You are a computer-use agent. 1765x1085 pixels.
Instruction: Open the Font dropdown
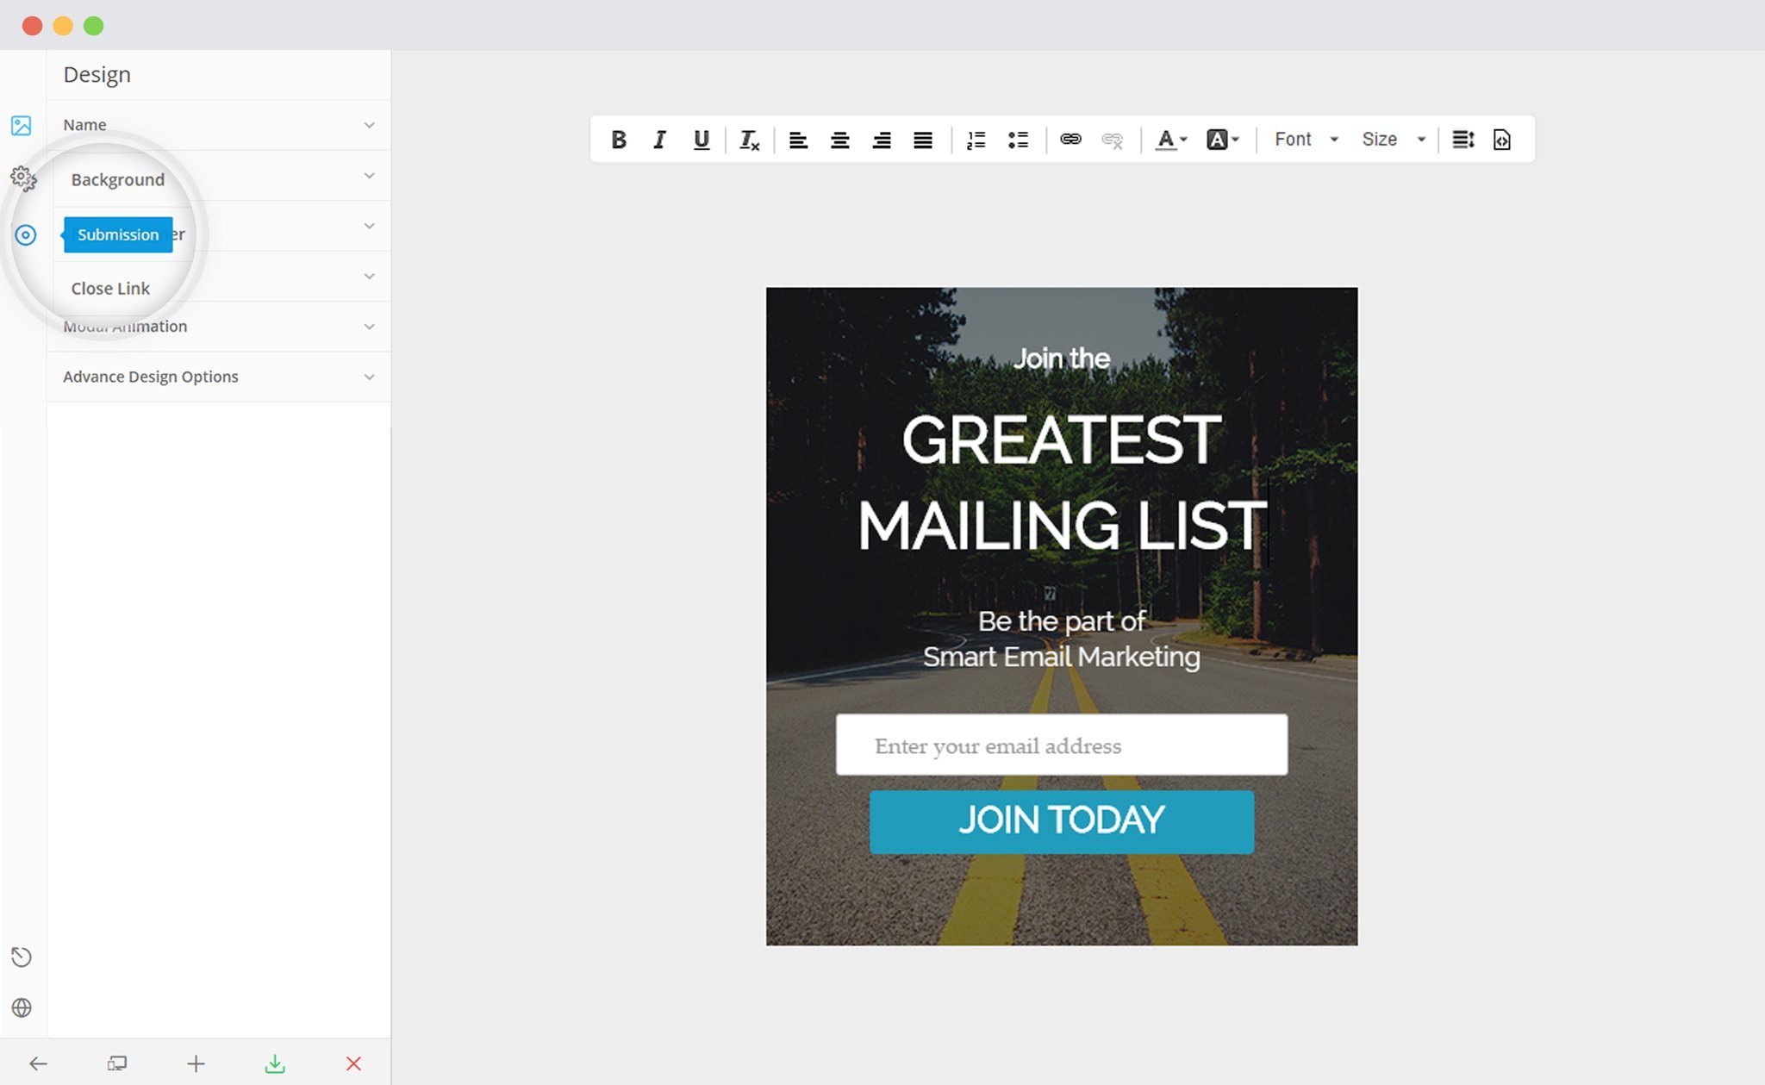coord(1306,140)
